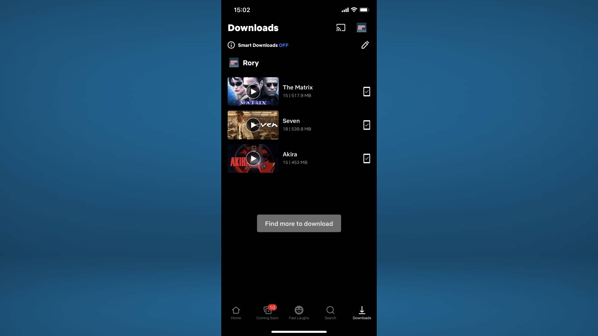Select the profile/account icon
Image resolution: width=598 pixels, height=336 pixels.
361,27
